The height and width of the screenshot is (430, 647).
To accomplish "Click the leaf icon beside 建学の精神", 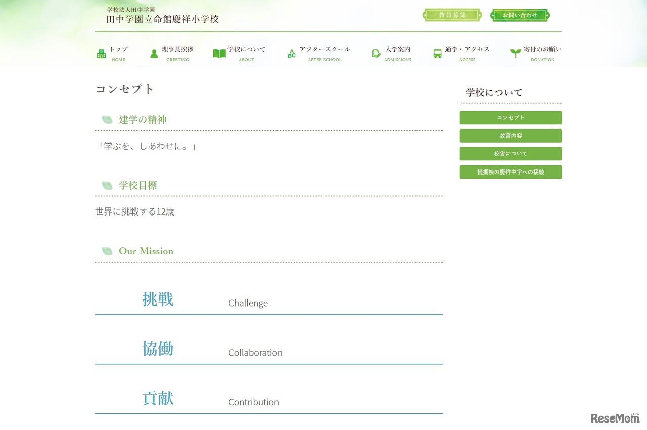I will pos(107,119).
